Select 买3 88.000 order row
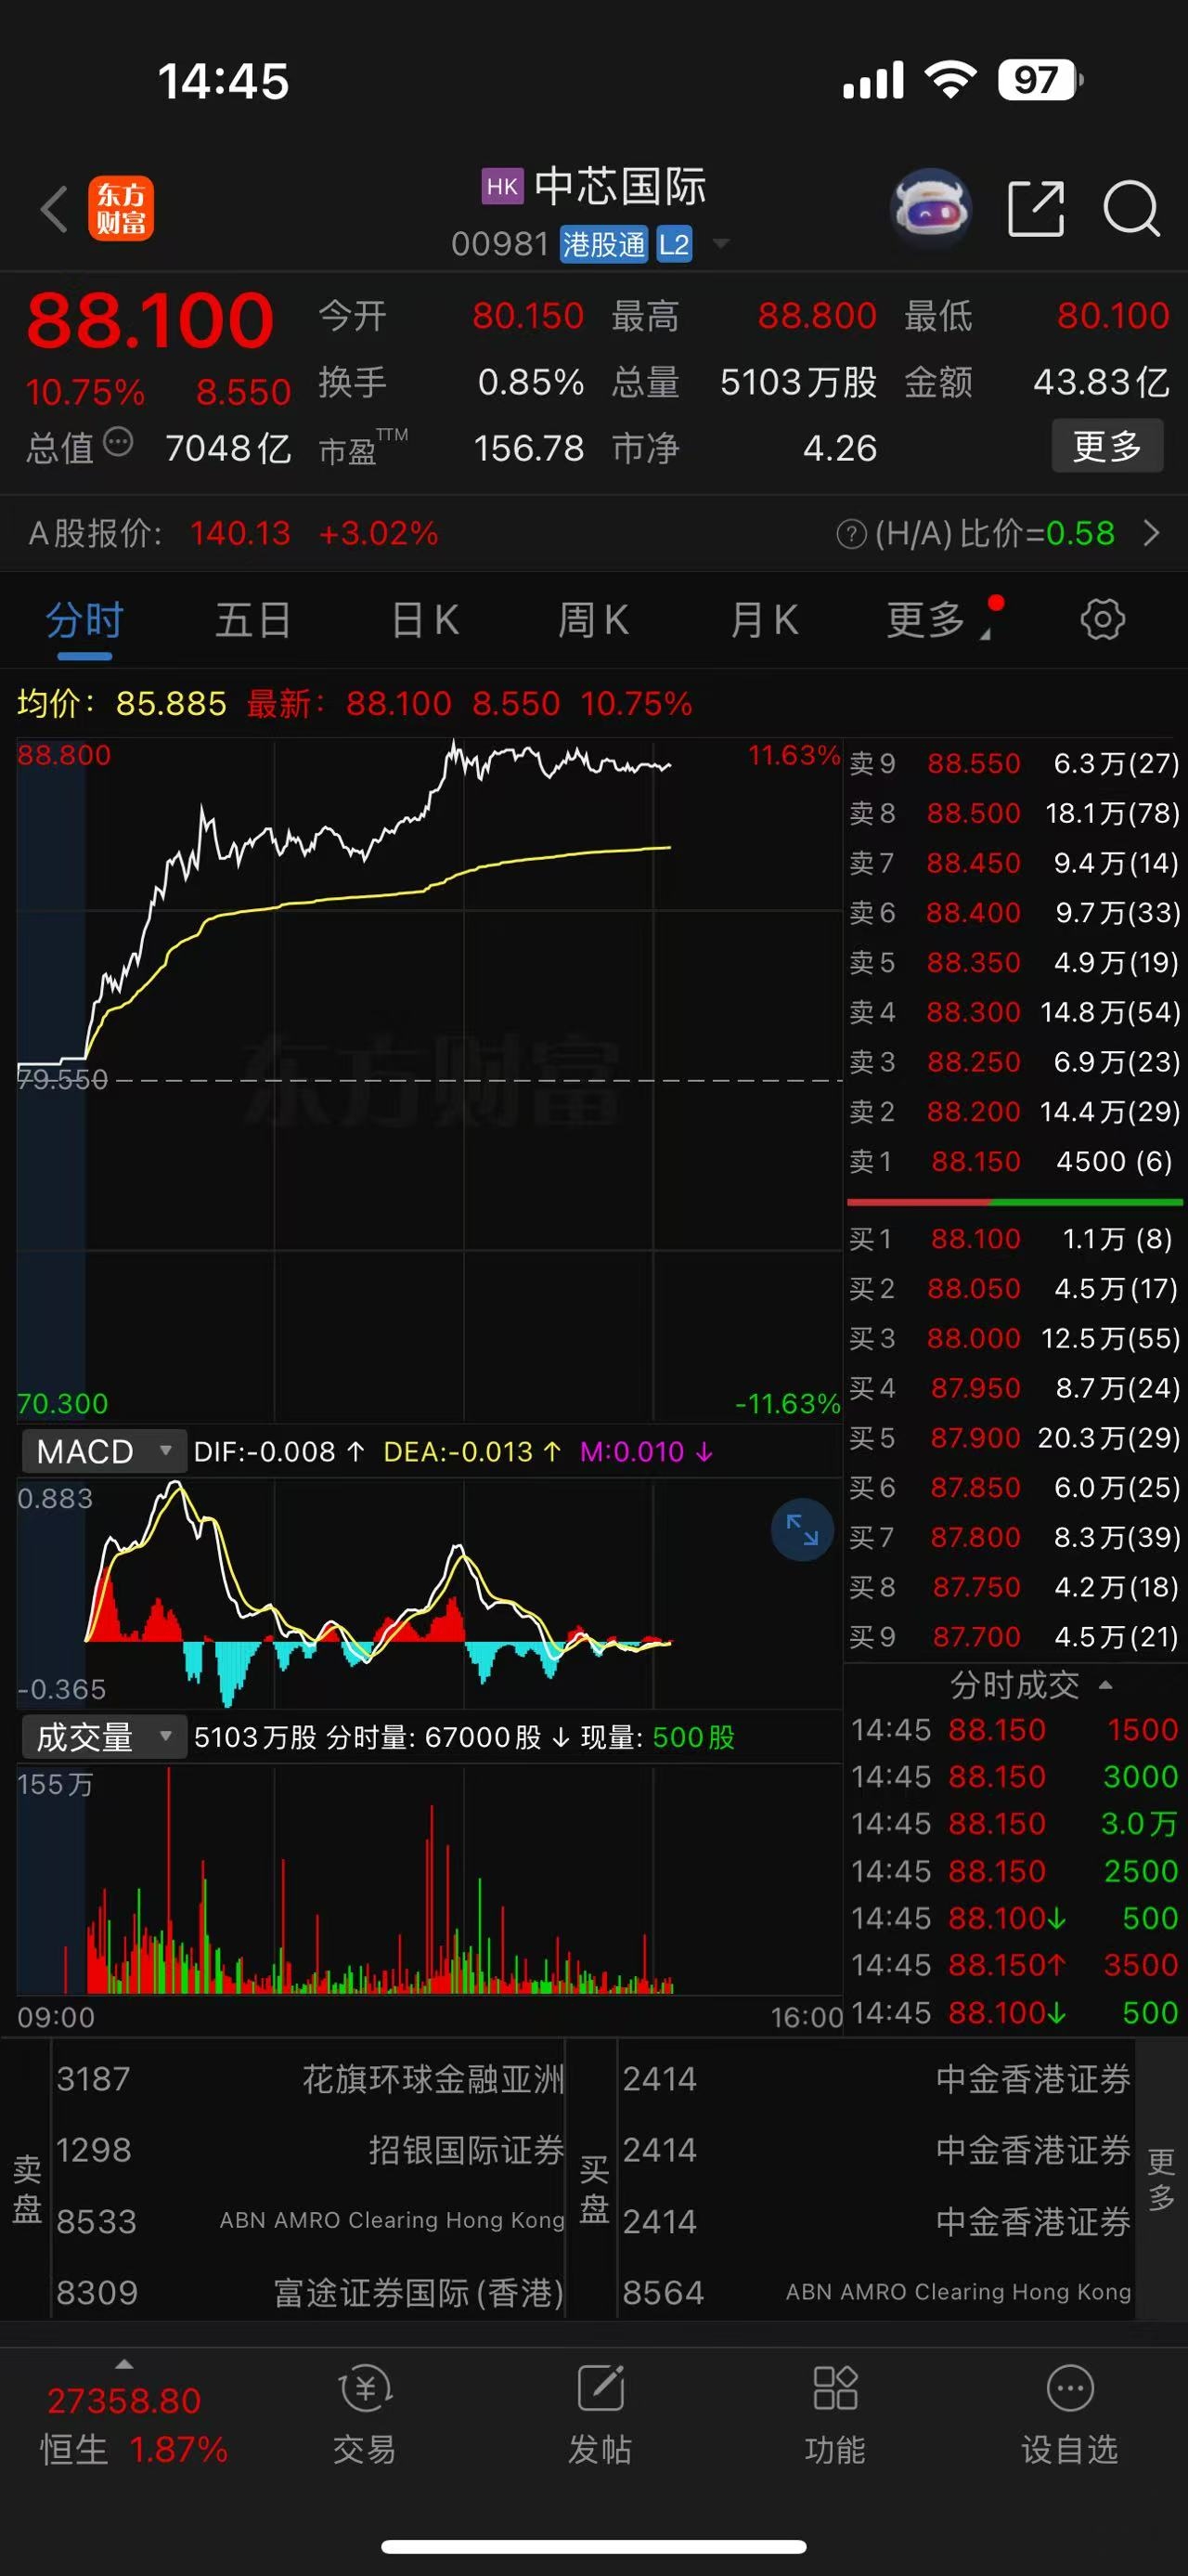The height and width of the screenshot is (2576, 1188). pos(1014,1338)
